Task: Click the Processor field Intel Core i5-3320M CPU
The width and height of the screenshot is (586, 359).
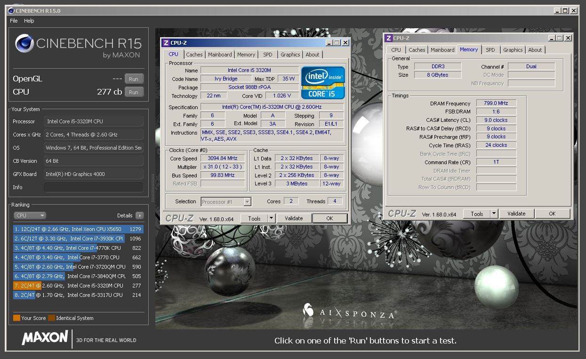Action: coord(94,121)
